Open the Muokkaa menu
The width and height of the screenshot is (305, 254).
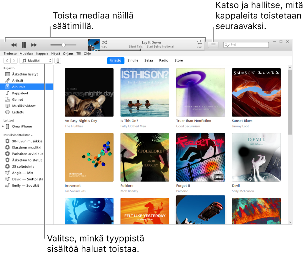pos(26,54)
